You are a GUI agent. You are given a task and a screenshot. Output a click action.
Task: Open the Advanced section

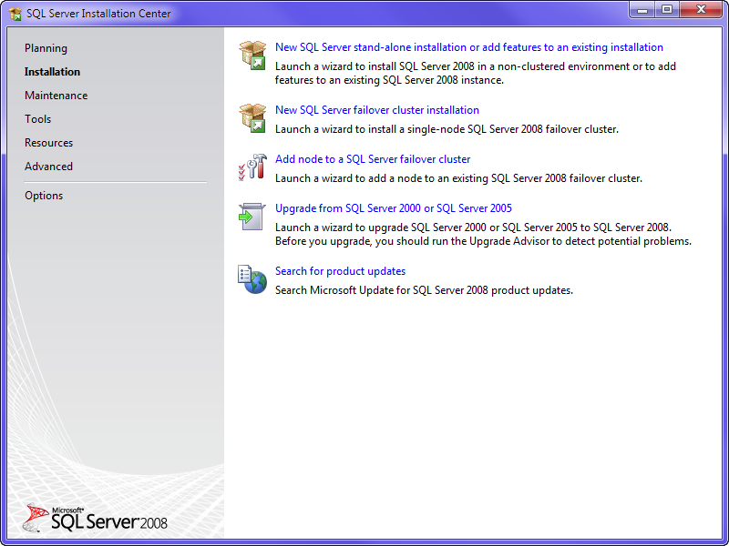tap(48, 166)
